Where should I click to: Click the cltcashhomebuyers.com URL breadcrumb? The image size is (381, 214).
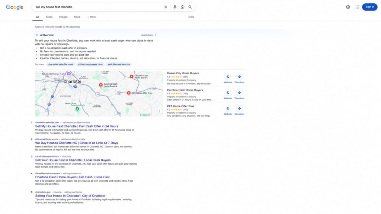(x=58, y=174)
